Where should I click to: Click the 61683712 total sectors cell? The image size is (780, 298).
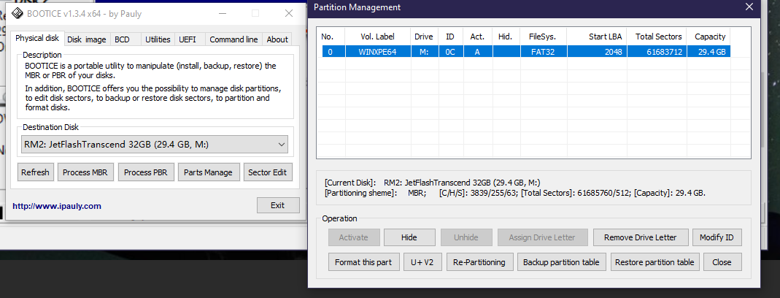(657, 51)
